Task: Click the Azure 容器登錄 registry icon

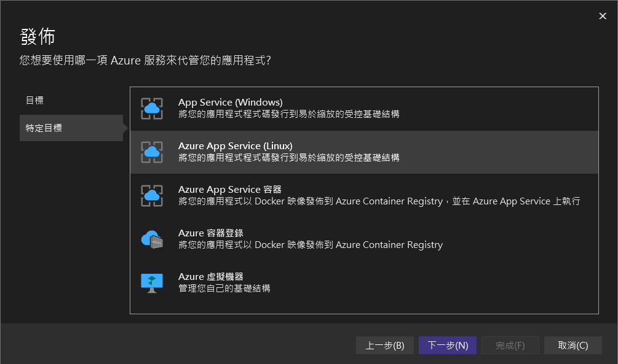Action: 152,239
